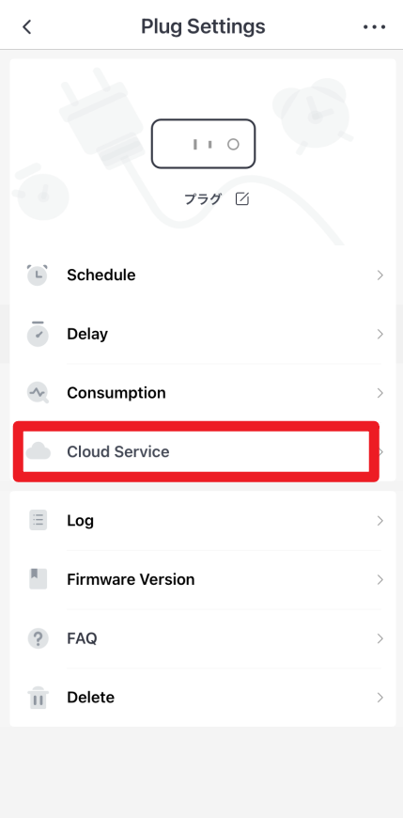The width and height of the screenshot is (403, 818).
Task: Tap the Log list icon
Action: tap(39, 520)
